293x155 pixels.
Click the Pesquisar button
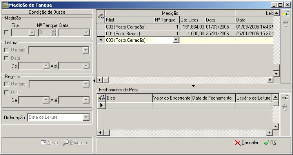pyautogui.click(x=75, y=143)
